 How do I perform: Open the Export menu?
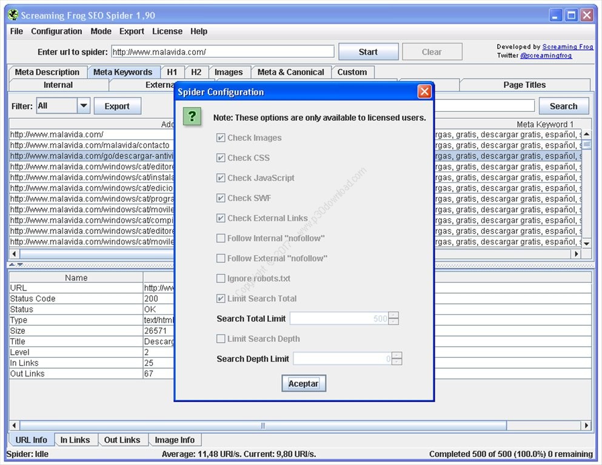[x=132, y=31]
